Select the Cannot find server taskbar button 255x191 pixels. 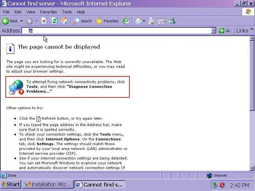[100, 185]
